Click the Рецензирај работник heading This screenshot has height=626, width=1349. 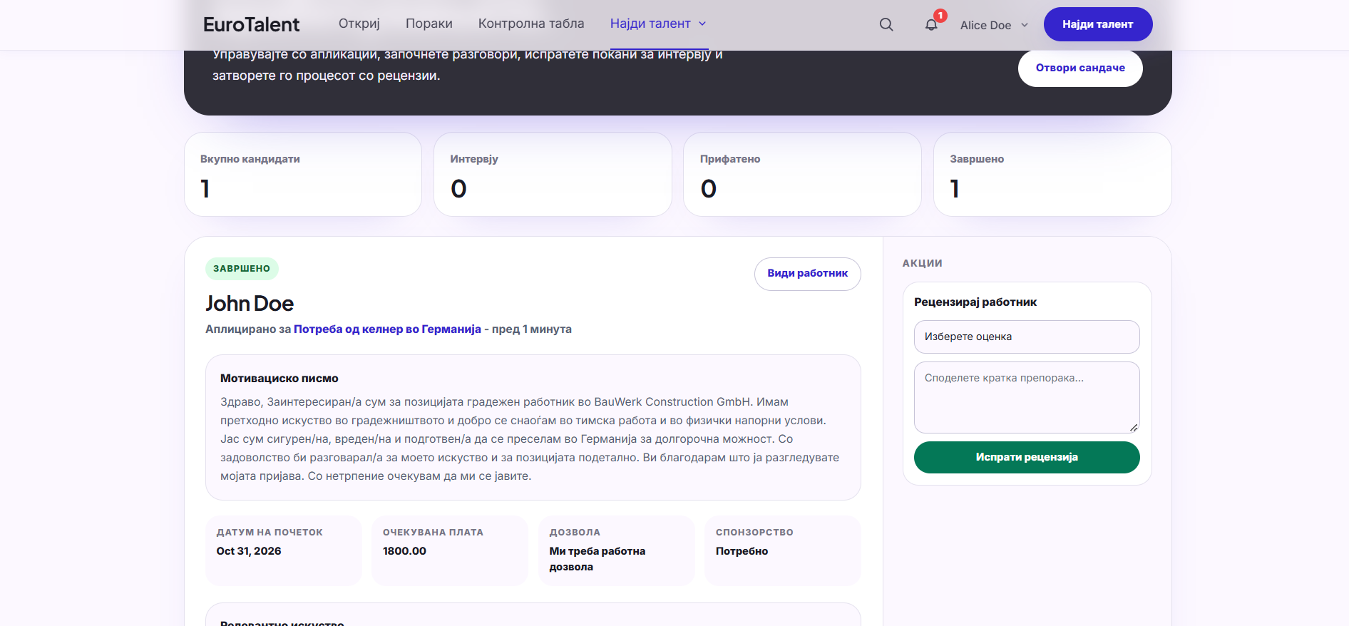(975, 302)
